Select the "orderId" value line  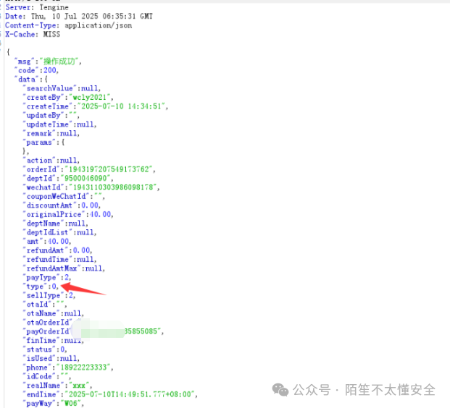(89, 169)
